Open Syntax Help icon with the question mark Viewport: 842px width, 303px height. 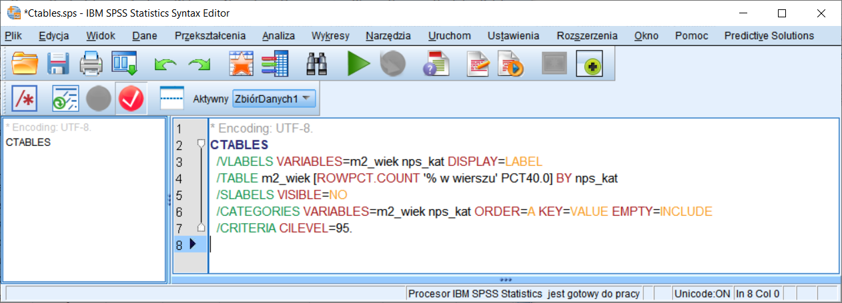[436, 65]
